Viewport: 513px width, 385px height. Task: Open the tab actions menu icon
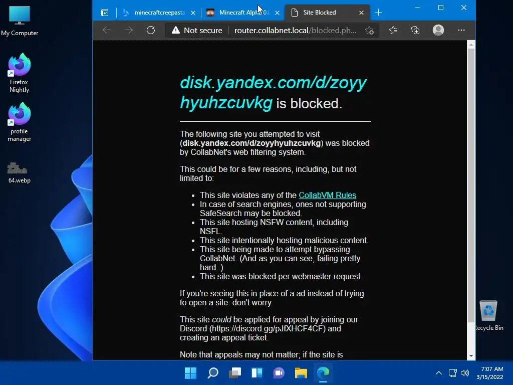(105, 13)
